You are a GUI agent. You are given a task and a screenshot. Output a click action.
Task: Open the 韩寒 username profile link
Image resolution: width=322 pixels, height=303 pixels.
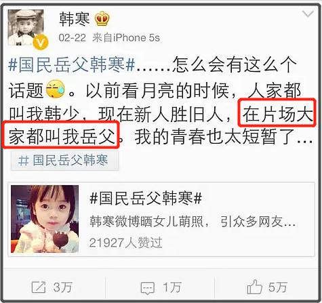click(x=75, y=19)
